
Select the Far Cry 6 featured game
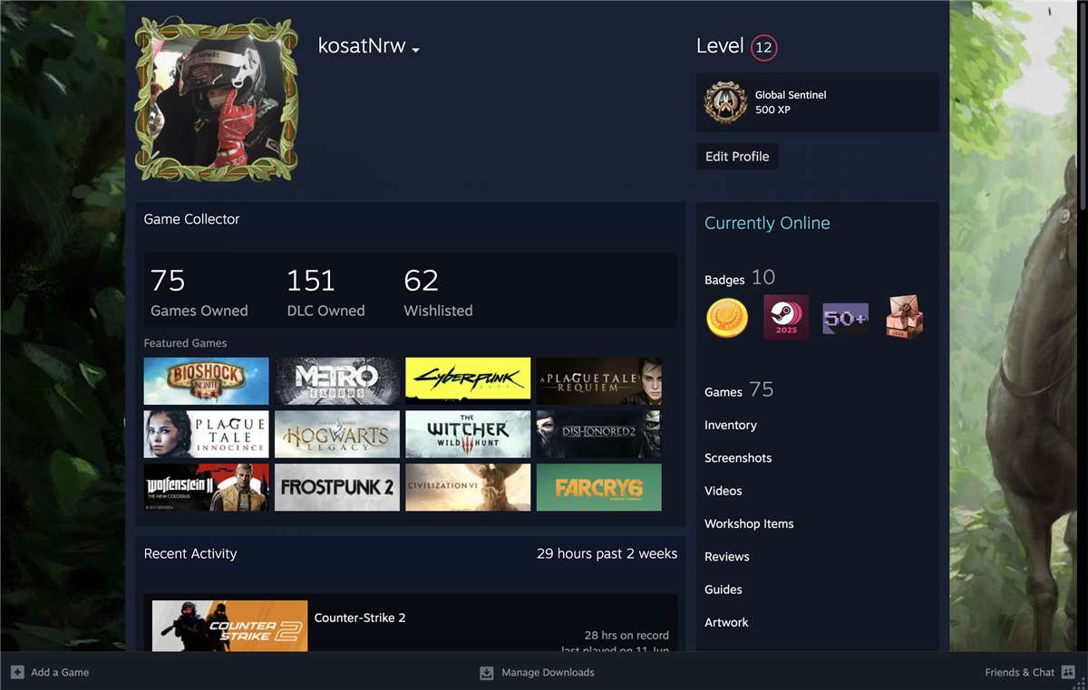click(599, 487)
